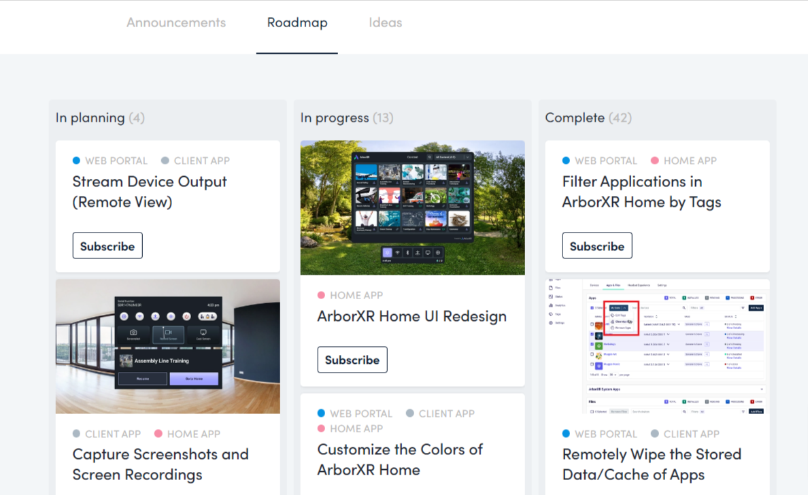Click CLIENT APP tag on Capture Screenshots card
The height and width of the screenshot is (495, 808).
click(x=107, y=434)
